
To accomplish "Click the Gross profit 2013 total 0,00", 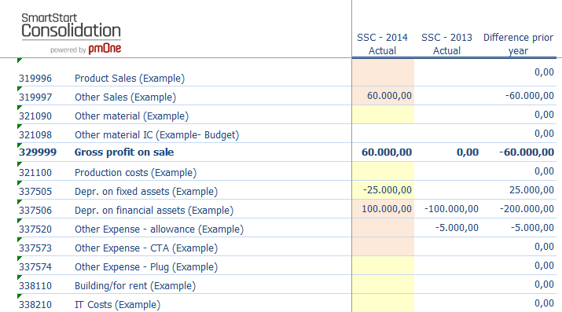I will tap(468, 152).
